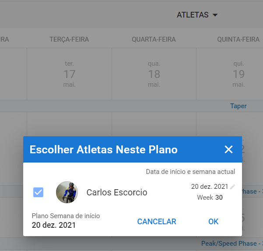The width and height of the screenshot is (263, 251).
Task: Select the ter. 17 mai. day cell
Action: 70,74
